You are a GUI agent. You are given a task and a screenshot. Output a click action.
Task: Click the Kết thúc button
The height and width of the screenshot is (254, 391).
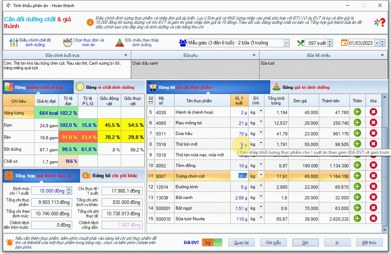(369, 243)
